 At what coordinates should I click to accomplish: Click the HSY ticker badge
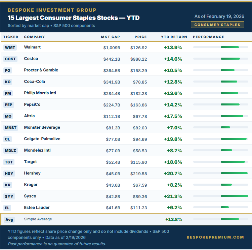[x=9, y=174]
